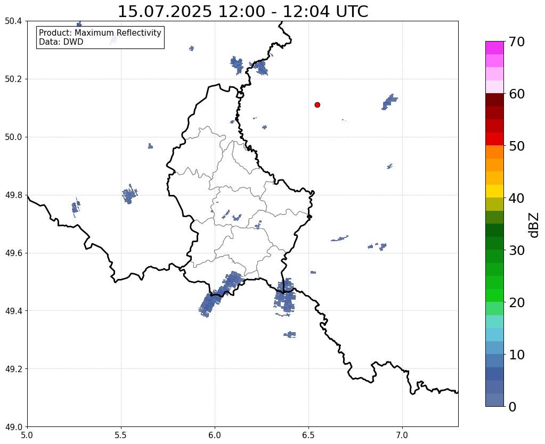Image resolution: width=545 pixels, height=444 pixels.
Task: Click longitude axis label 6.0
Action: click(215, 435)
